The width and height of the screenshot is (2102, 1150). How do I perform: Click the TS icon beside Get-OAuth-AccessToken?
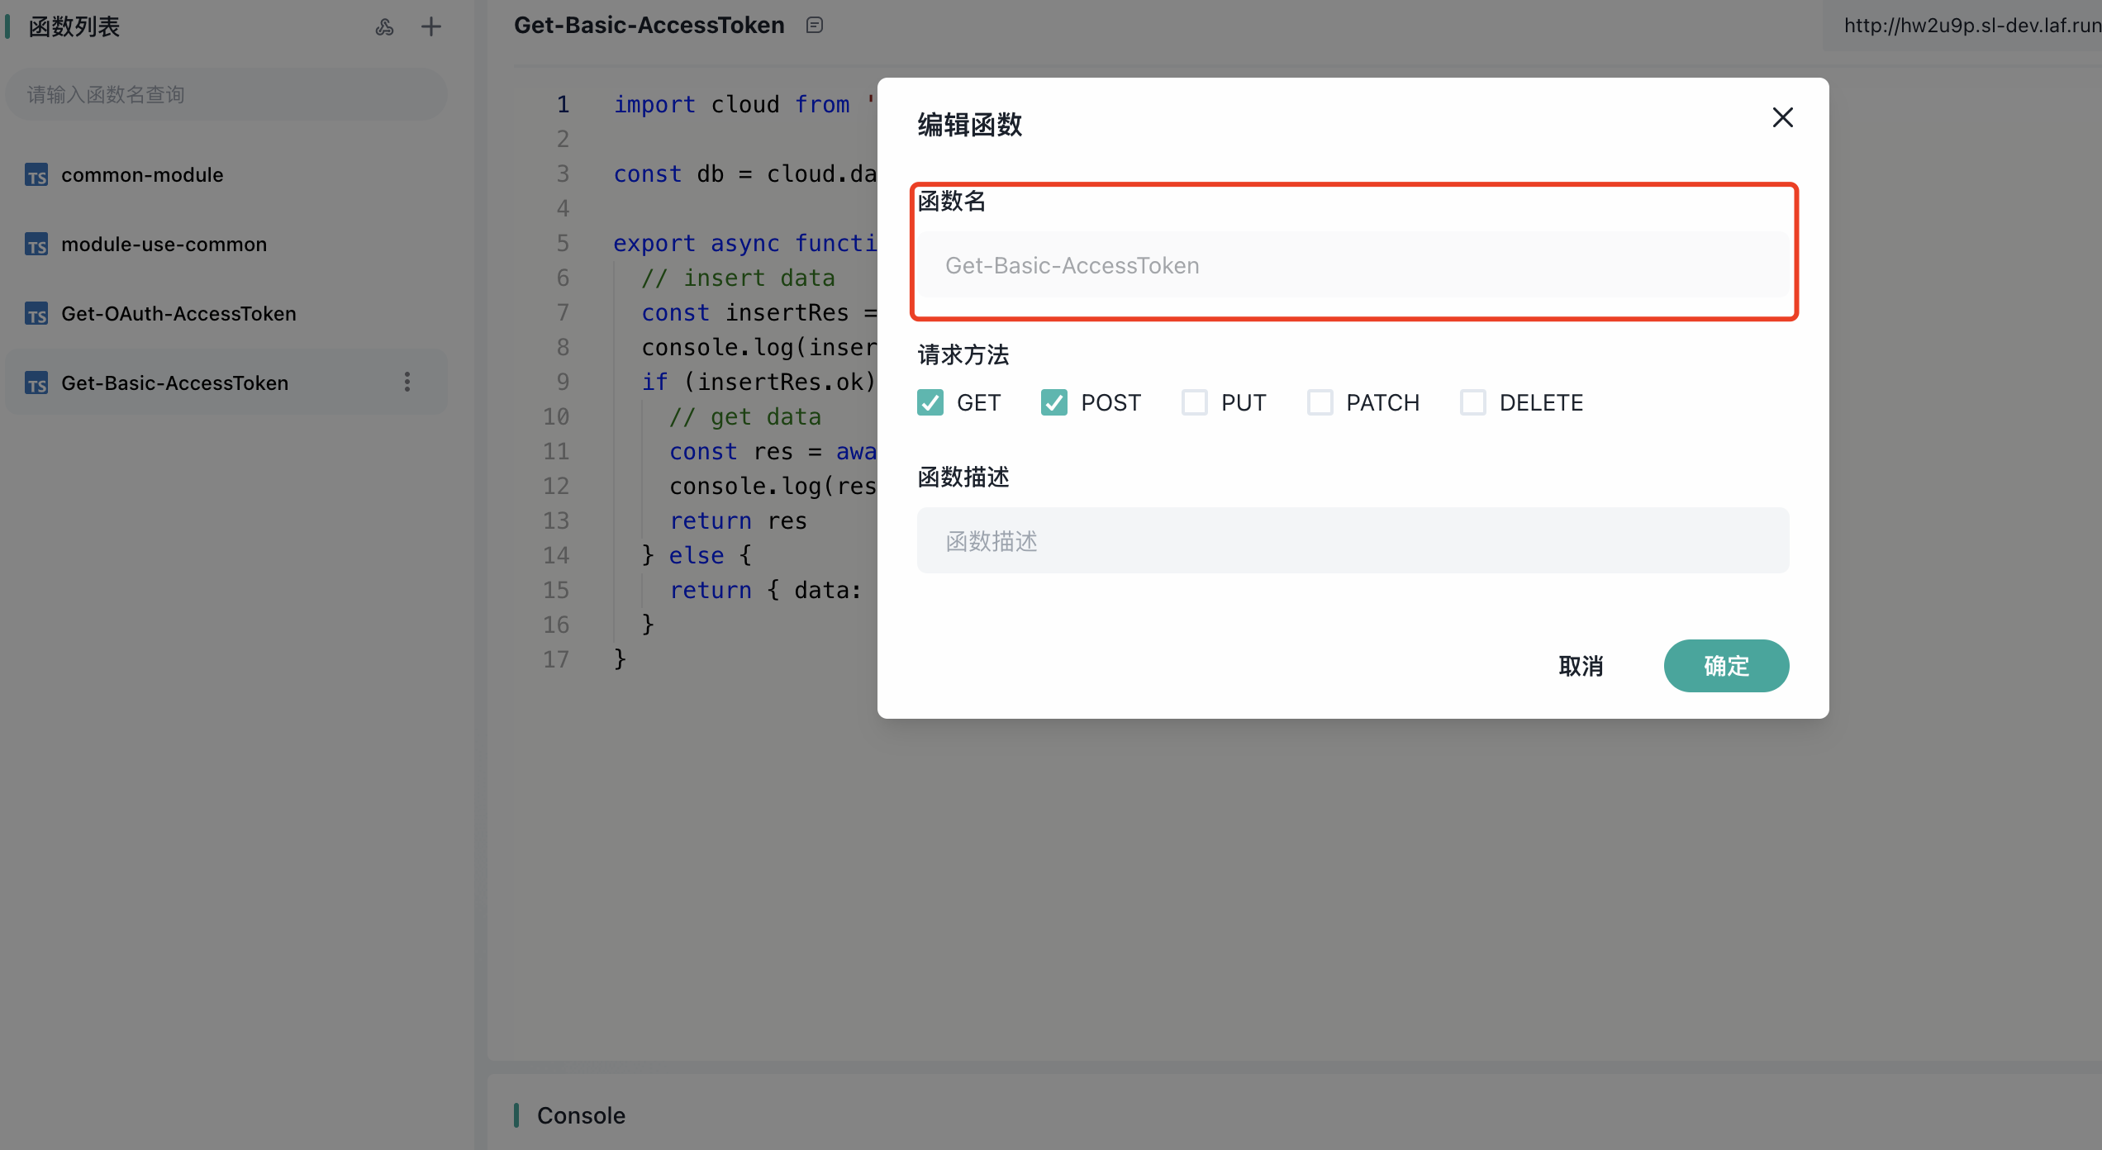[36, 313]
